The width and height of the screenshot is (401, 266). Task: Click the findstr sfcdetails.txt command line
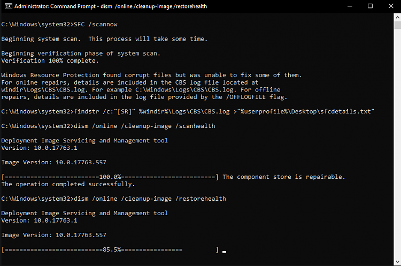click(x=188, y=112)
